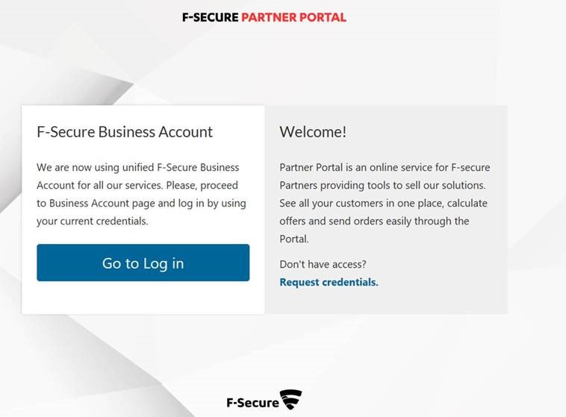Click the line "Partners providing tools to sell our solutions."
Screen dimensions: 566x417
coord(382,186)
